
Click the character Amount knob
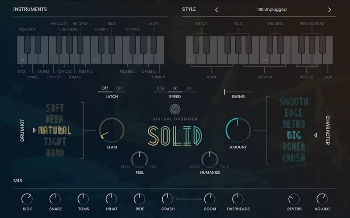pyautogui.click(x=238, y=130)
